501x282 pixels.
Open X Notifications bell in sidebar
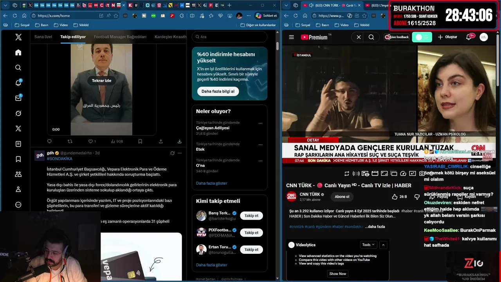pyautogui.click(x=18, y=83)
